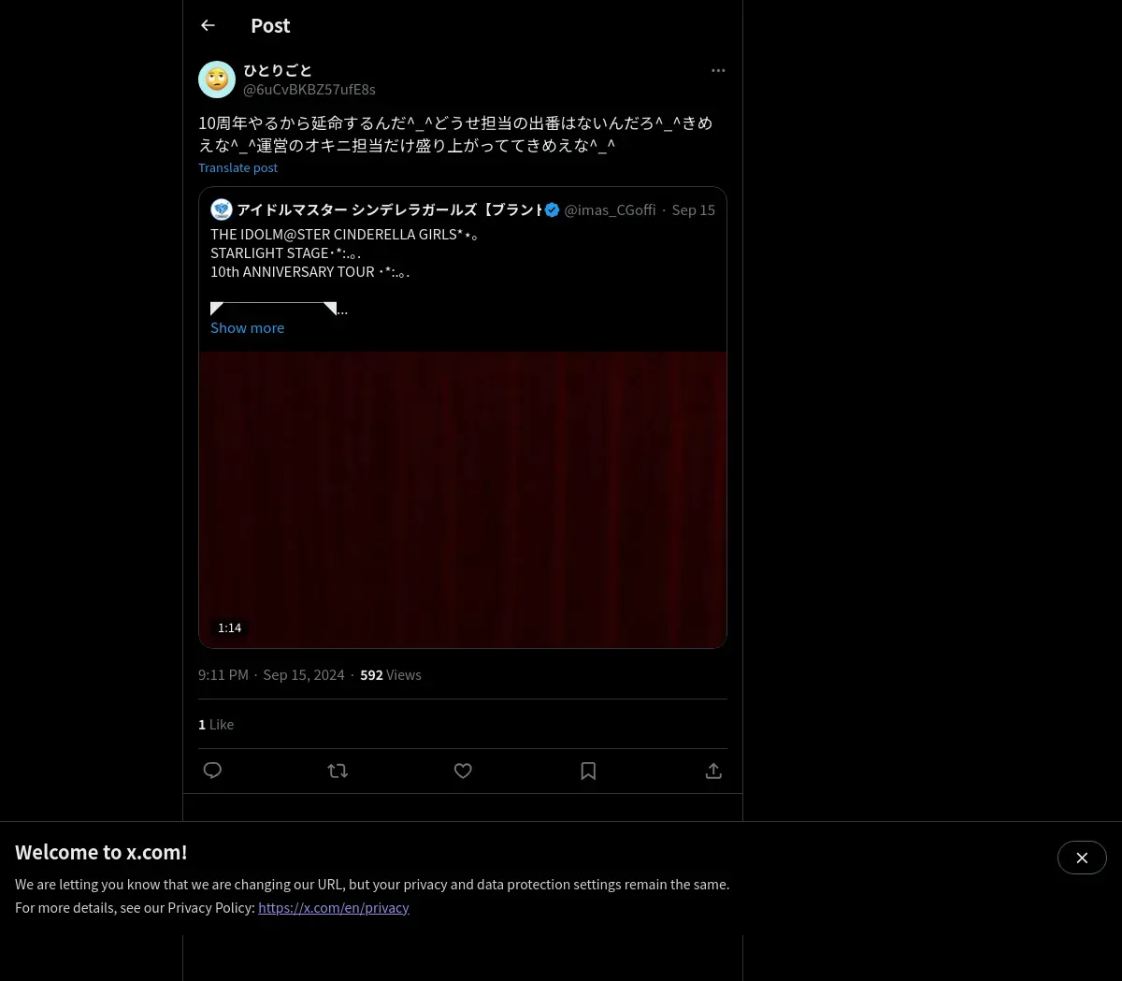Open アイドルマスター シンデレラガールズ account name
The height and width of the screenshot is (981, 1122).
[389, 209]
